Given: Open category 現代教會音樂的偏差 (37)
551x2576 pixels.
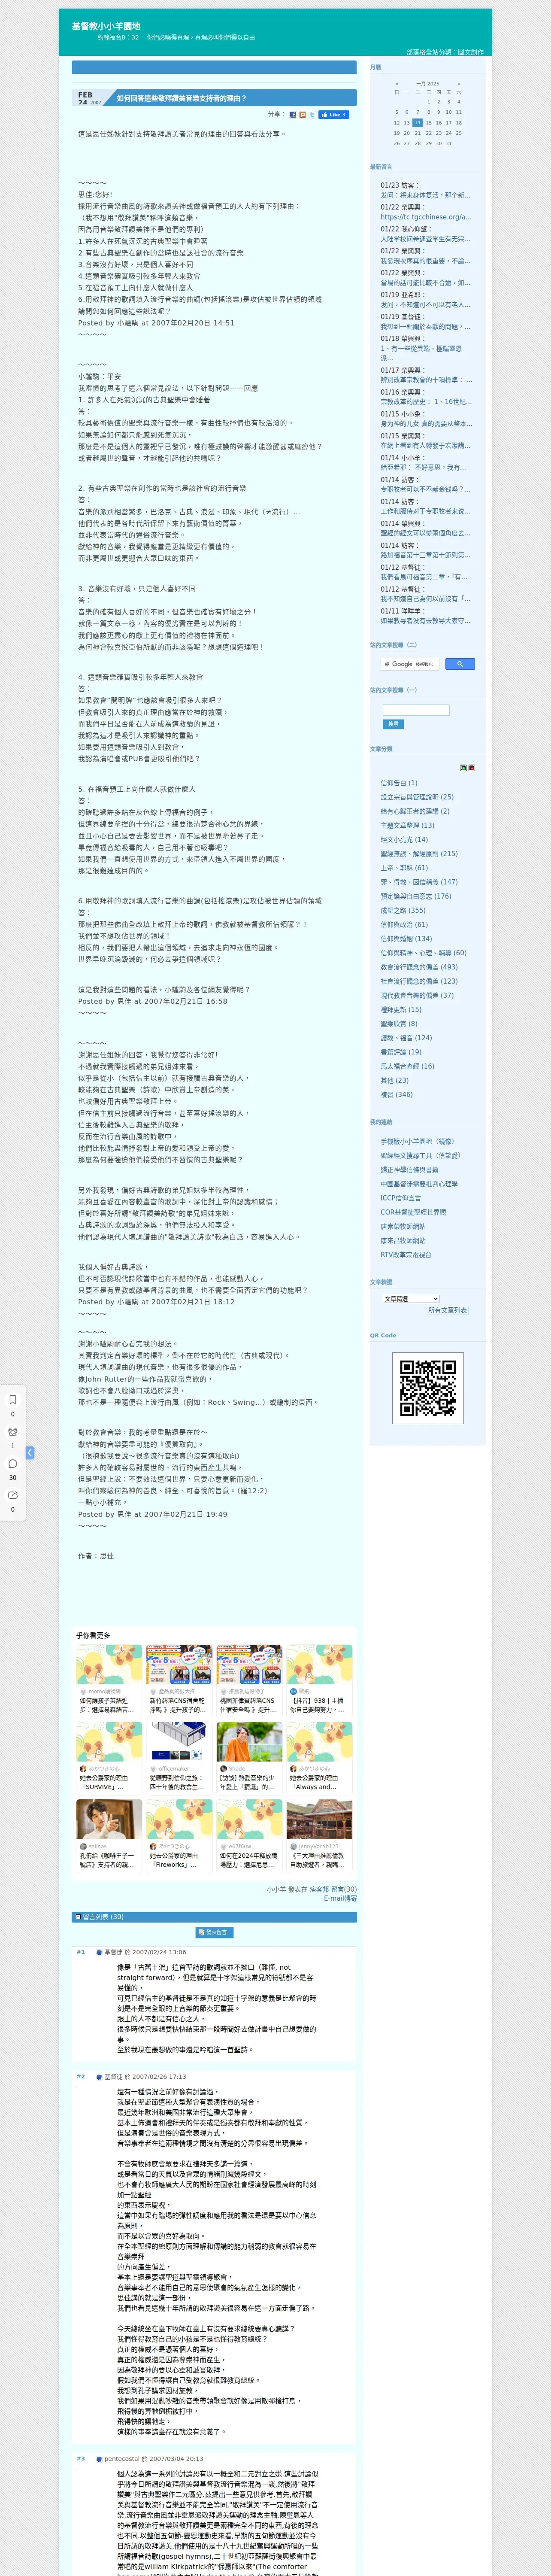Looking at the screenshot, I should (x=417, y=995).
